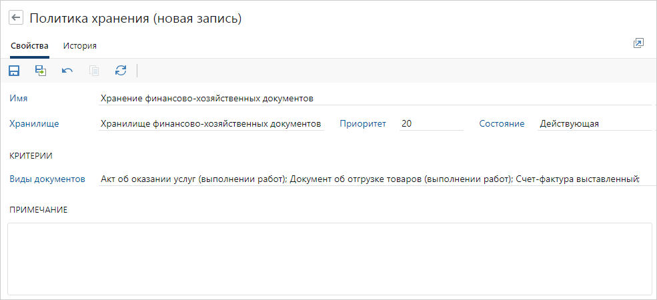Image resolution: width=657 pixels, height=300 pixels.
Task: Open the Хранилище label link
Action: (x=34, y=123)
